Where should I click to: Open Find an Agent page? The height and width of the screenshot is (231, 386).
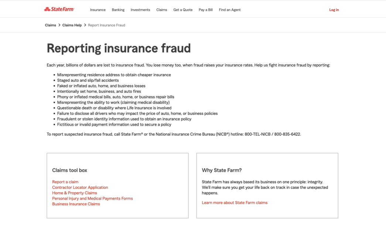pos(230,10)
